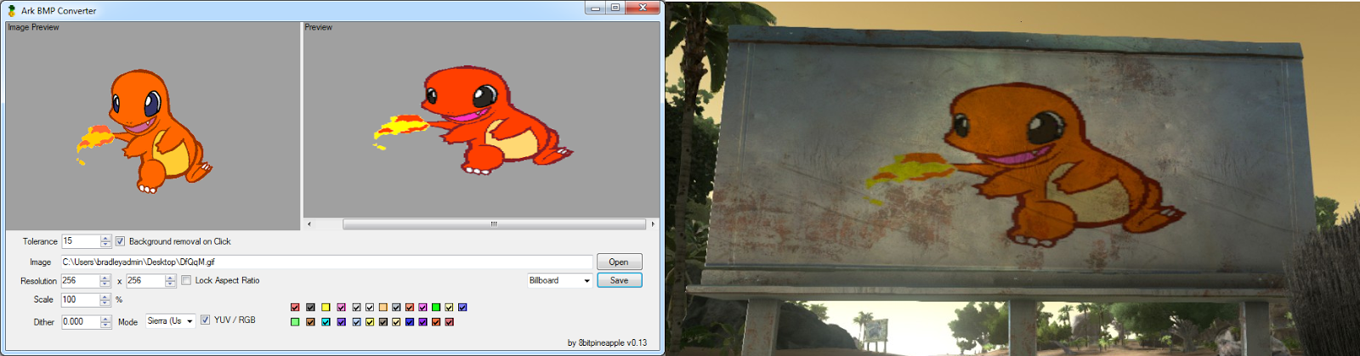Image resolution: width=1360 pixels, height=356 pixels.
Task: Toggle the dark gray palette color checkbox
Action: [310, 308]
